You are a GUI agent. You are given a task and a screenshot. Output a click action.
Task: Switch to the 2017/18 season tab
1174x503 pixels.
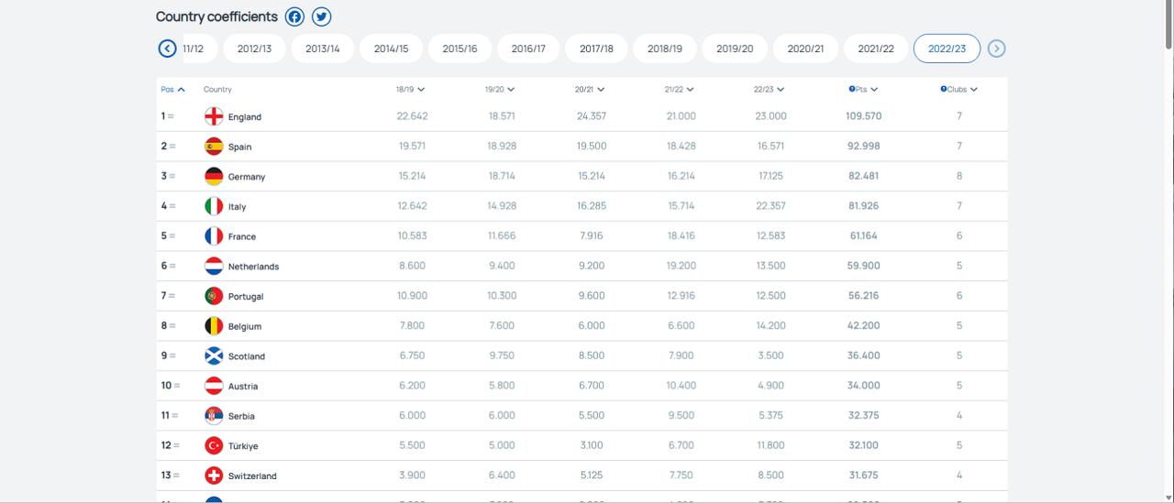coord(596,49)
